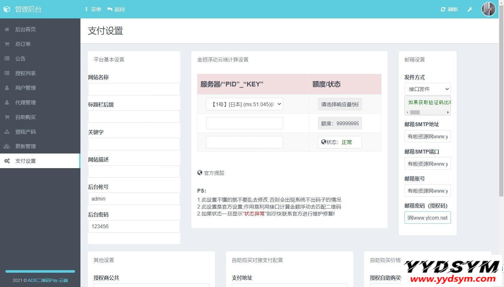
Task: Focus the 网站名称 input field
Action: pos(134,89)
